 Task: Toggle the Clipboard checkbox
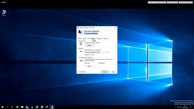click(99, 63)
